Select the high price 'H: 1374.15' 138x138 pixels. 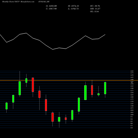pos(73,6)
